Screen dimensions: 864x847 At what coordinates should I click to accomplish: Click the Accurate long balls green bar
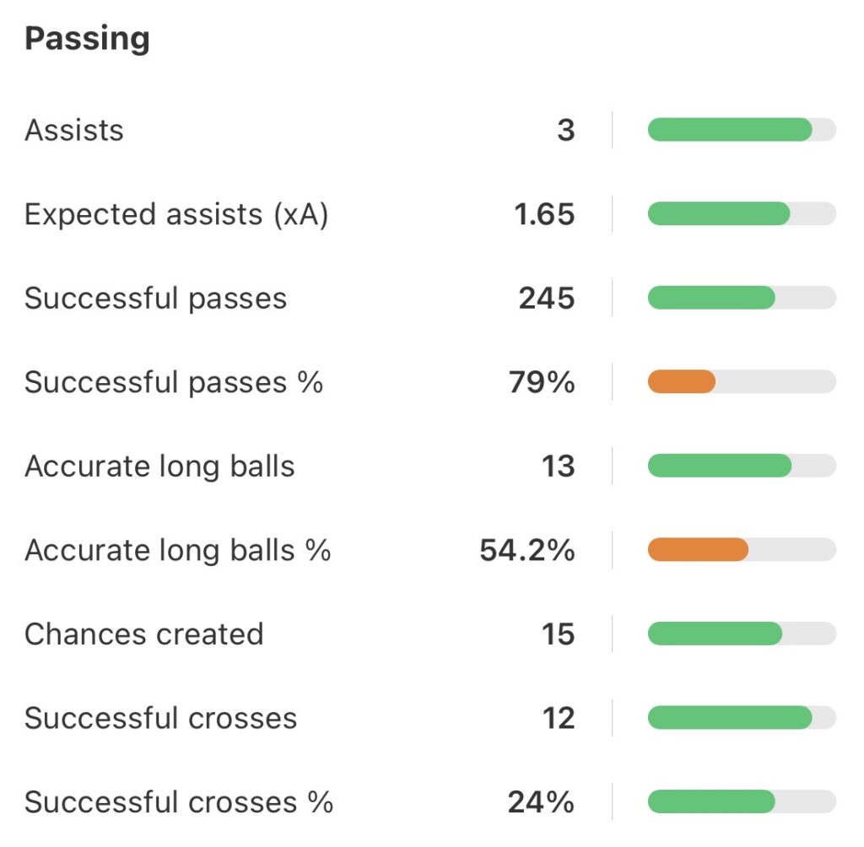[720, 467]
